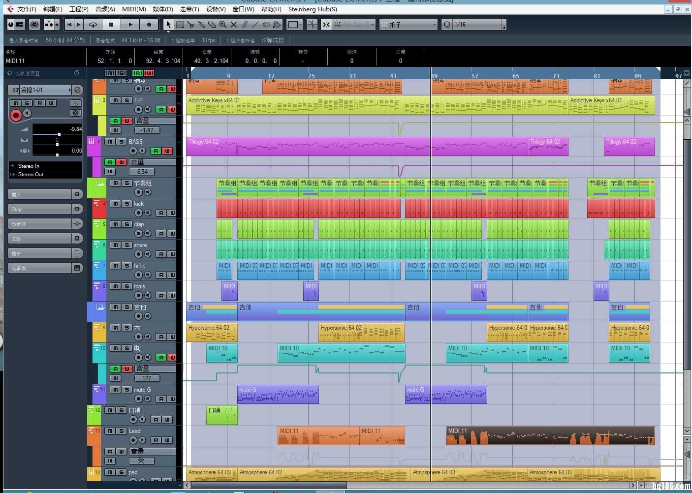Click the Snap to Zero Crossing icon
The height and width of the screenshot is (493, 692).
(312, 24)
